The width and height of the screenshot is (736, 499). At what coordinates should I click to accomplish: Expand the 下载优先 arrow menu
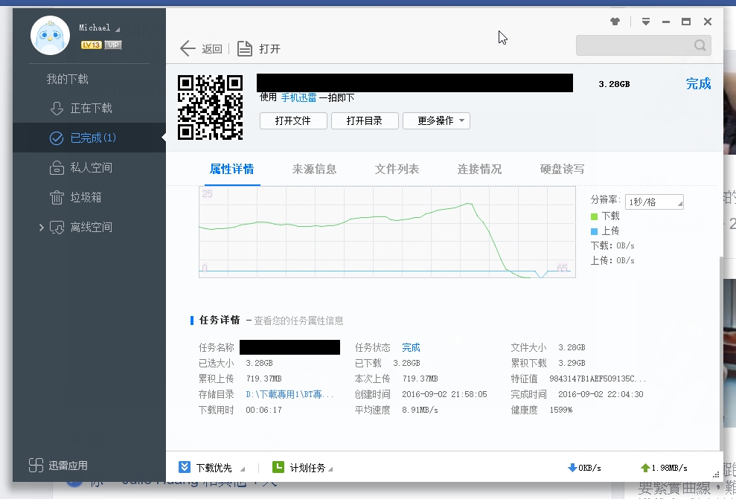(x=243, y=469)
